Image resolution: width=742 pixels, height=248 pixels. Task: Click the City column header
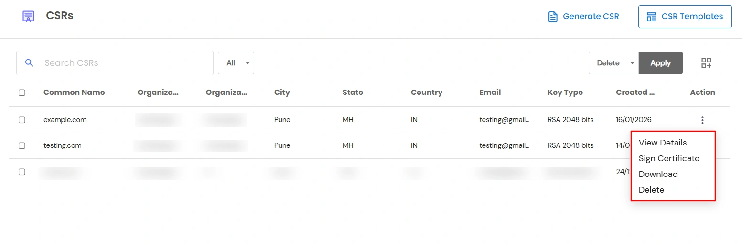(282, 93)
